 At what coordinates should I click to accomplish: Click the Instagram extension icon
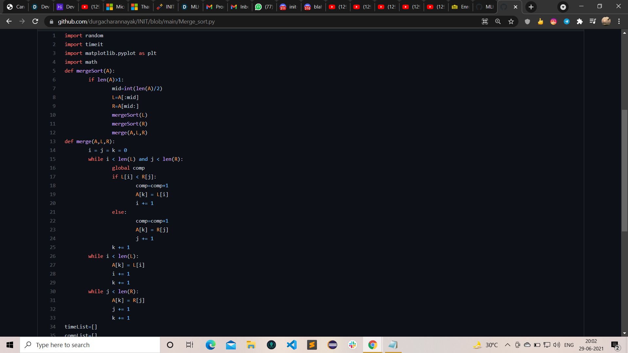(553, 21)
